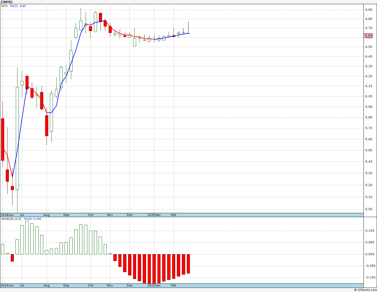Click 2025Jan on the price chart time axis
Viewport: 377px width, 292px height.
click(154, 215)
